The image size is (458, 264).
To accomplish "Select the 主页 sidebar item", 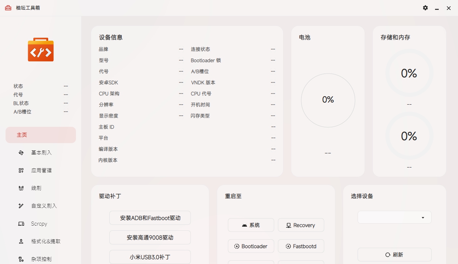I will tap(41, 135).
